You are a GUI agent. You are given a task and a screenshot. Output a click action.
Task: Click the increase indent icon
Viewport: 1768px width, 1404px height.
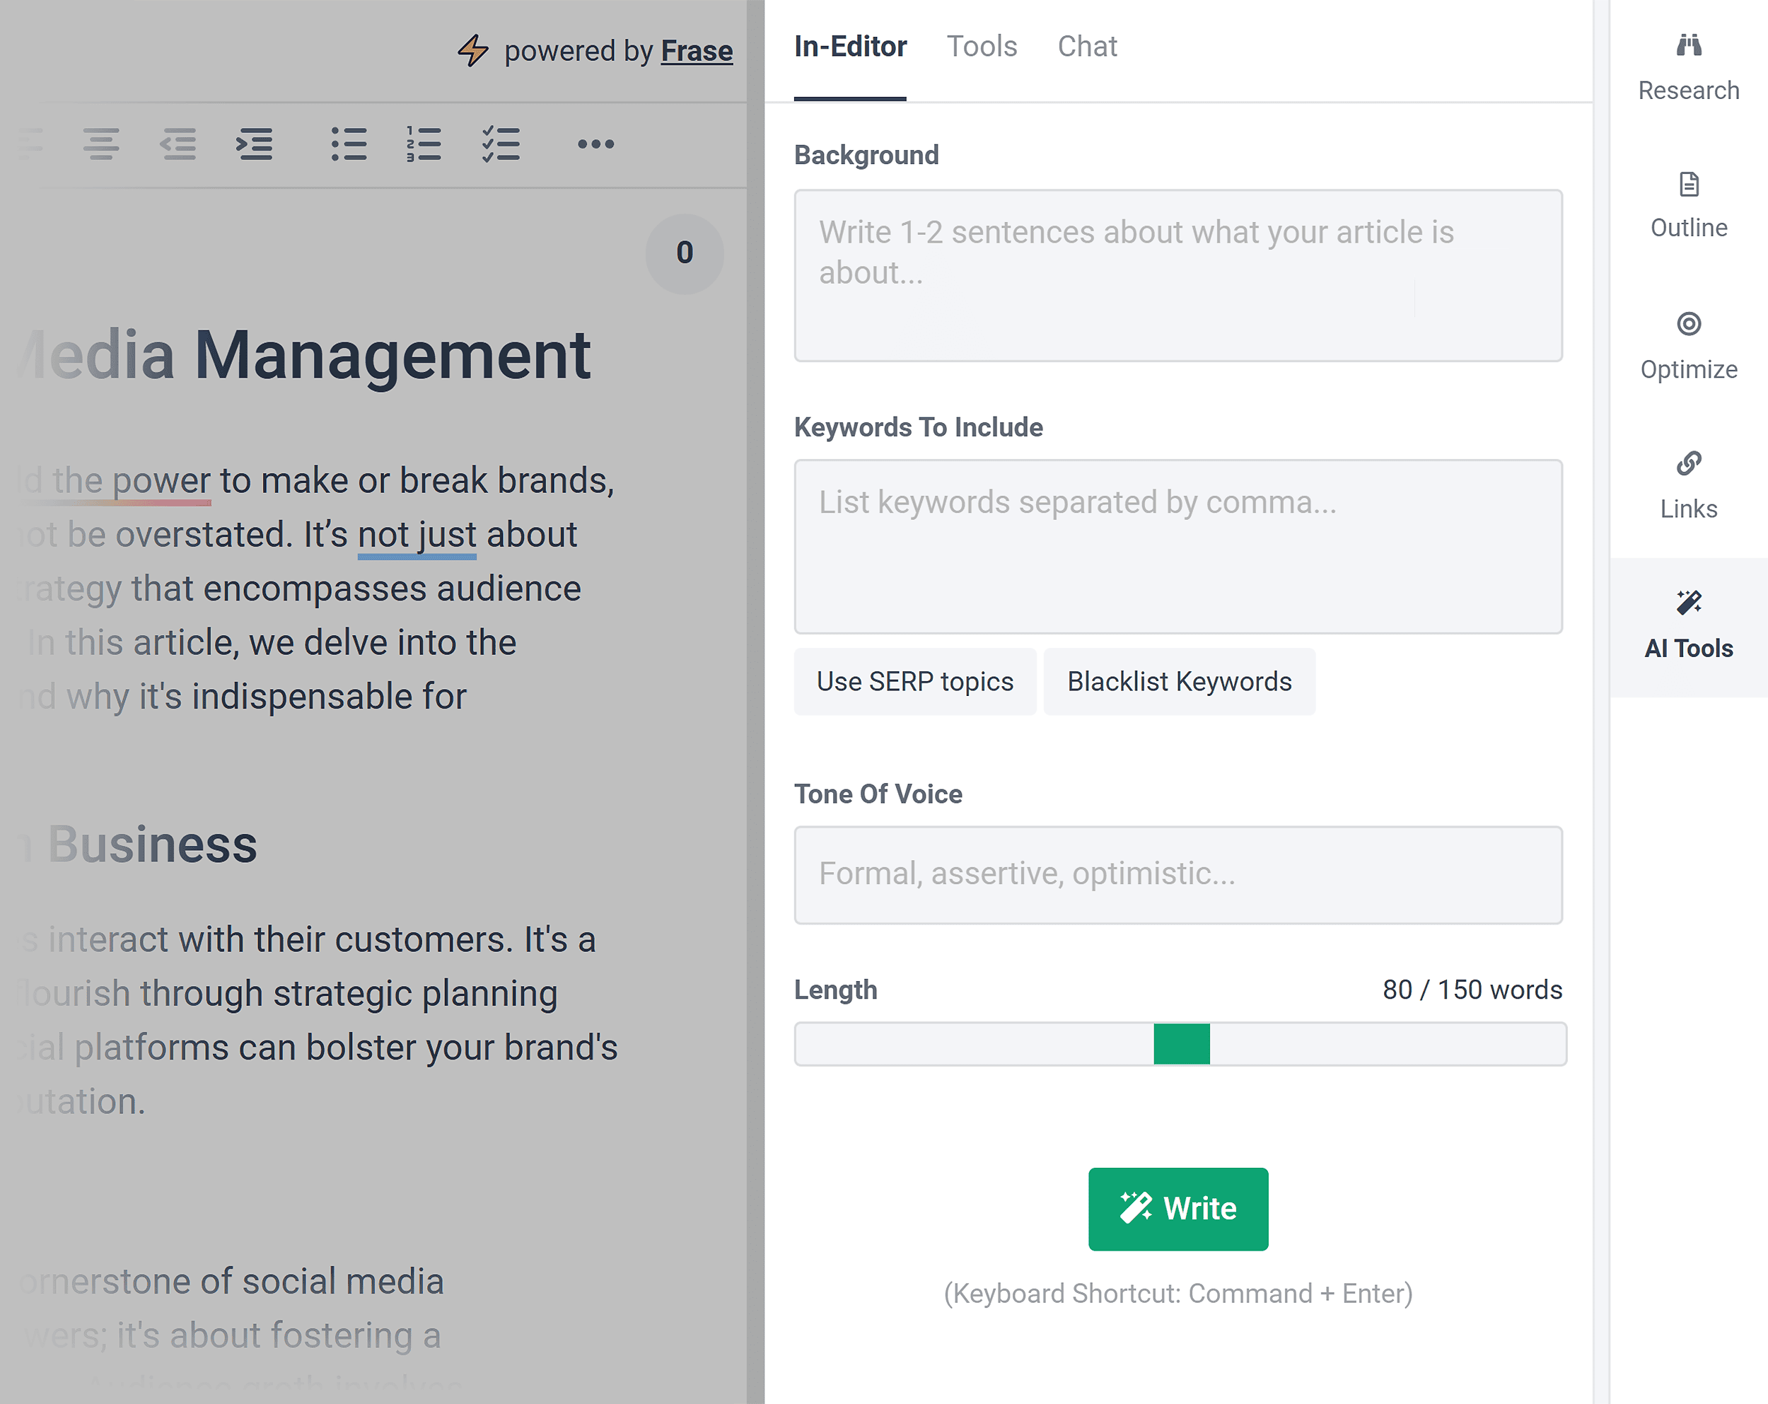tap(254, 144)
